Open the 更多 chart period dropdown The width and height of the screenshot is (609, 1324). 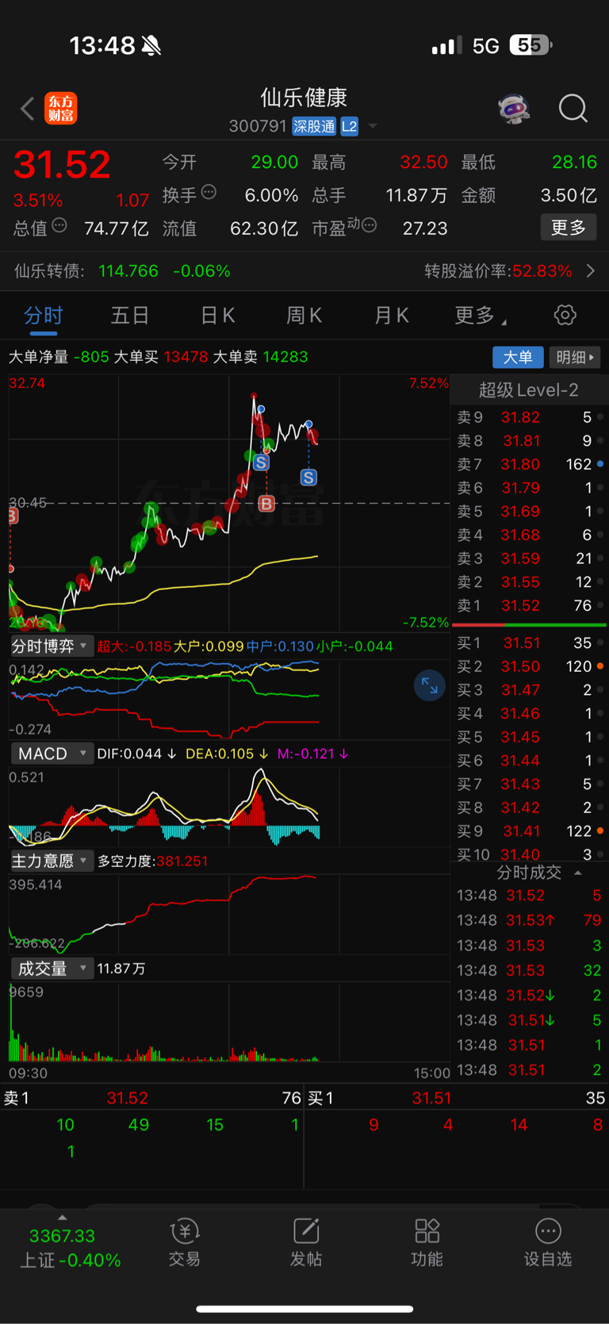(481, 316)
